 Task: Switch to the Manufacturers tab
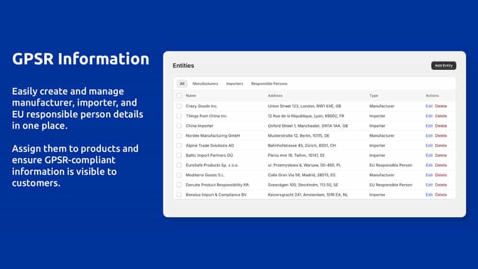(205, 84)
